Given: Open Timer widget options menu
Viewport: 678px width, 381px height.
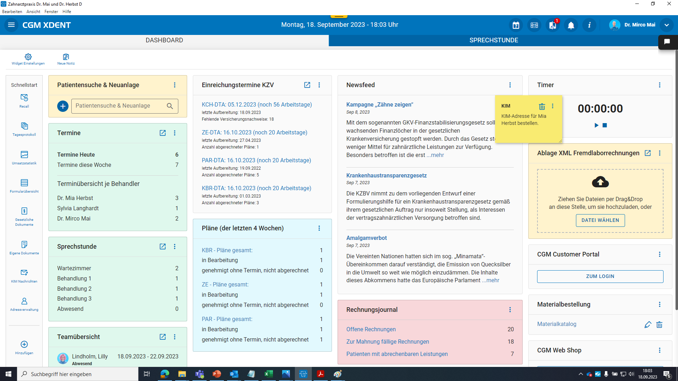Looking at the screenshot, I should [x=660, y=85].
